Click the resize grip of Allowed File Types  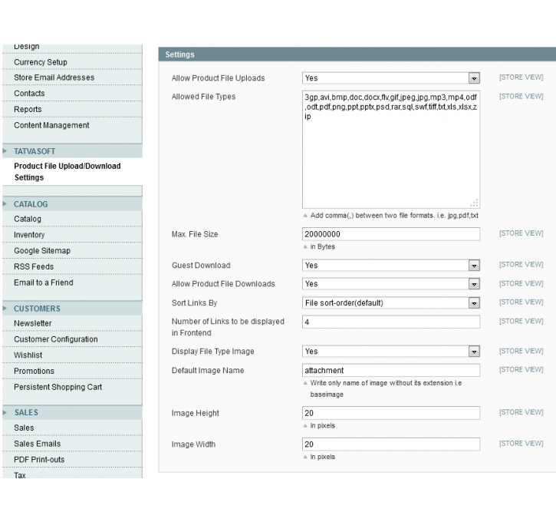475,203
